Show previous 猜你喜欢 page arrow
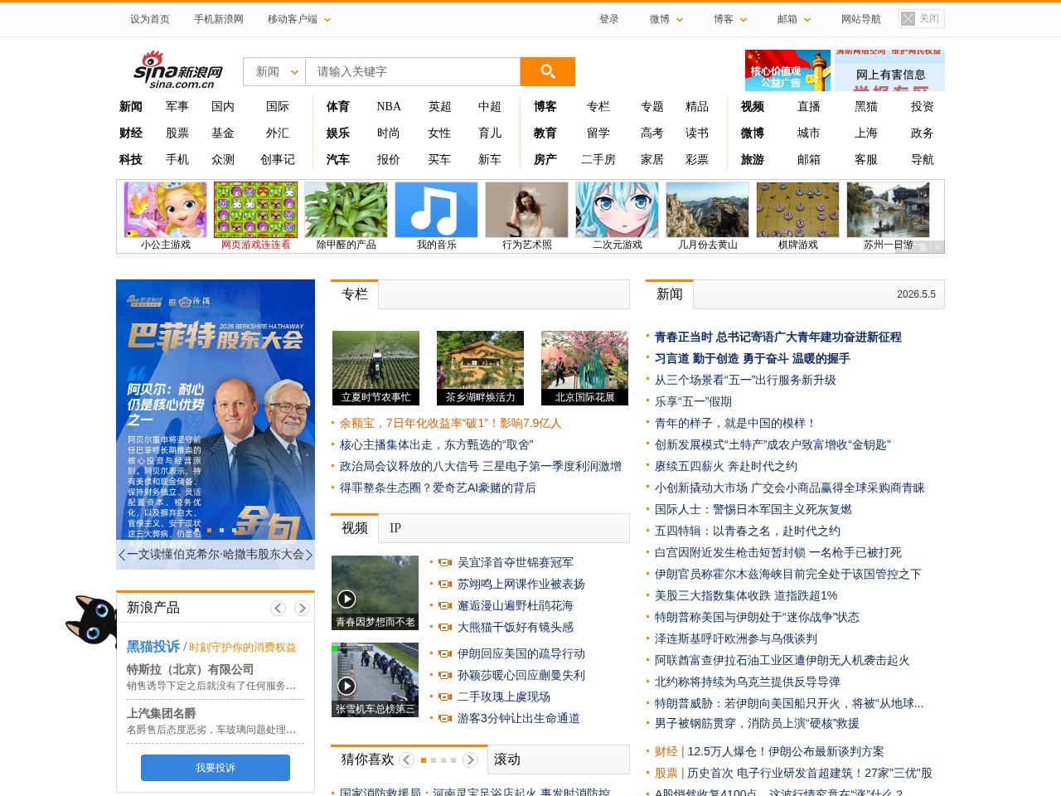This screenshot has width=1061, height=796. 406,760
